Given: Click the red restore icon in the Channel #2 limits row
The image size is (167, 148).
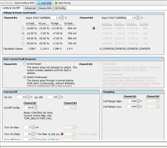Looking at the screenshot, I should click(94, 28).
